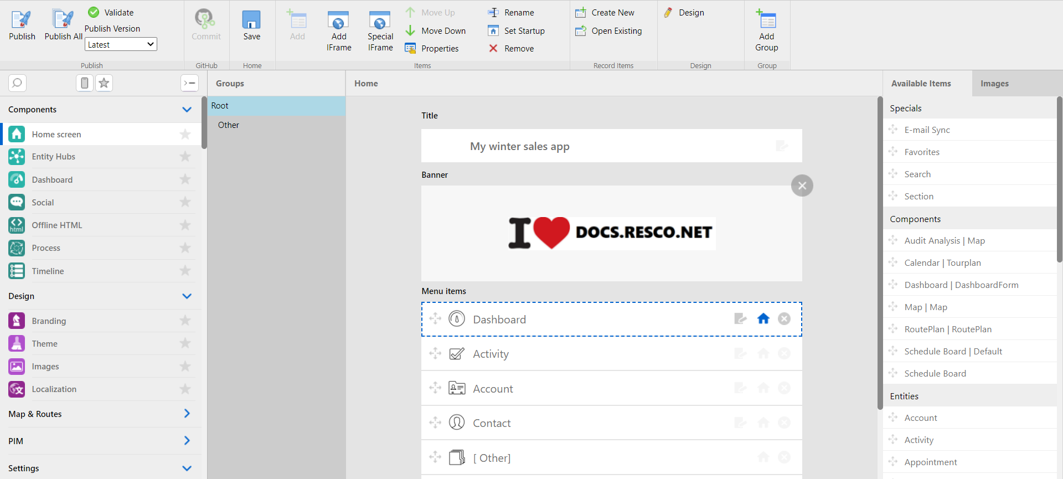Viewport: 1063px width, 479px height.
Task: Switch to the Images tab
Action: (994, 84)
